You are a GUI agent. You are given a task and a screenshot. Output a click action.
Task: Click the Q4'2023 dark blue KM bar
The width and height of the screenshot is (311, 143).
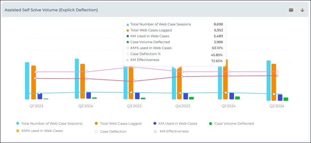pos(185,96)
